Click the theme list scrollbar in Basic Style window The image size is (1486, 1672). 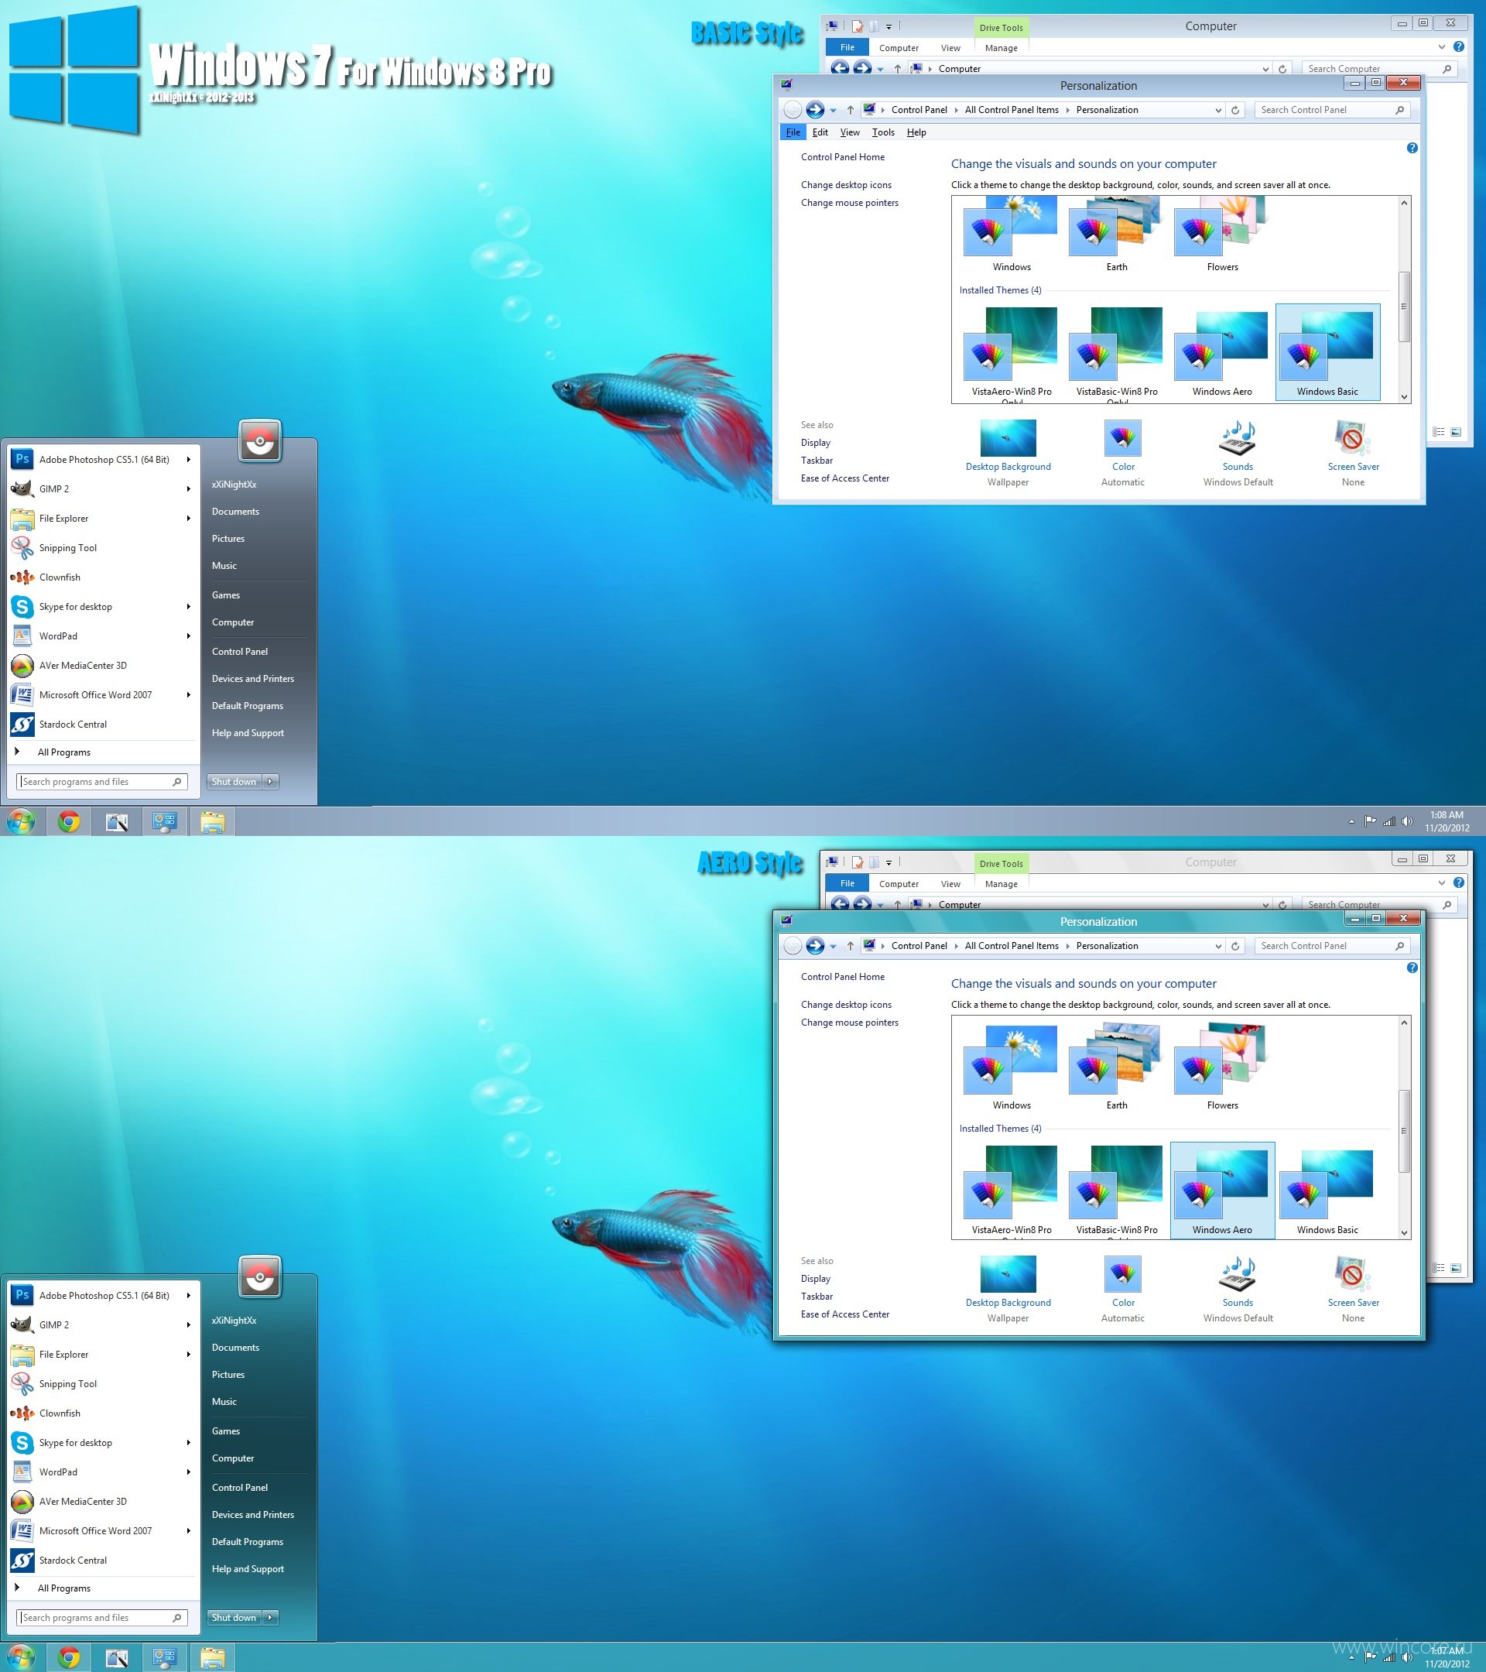click(1404, 307)
